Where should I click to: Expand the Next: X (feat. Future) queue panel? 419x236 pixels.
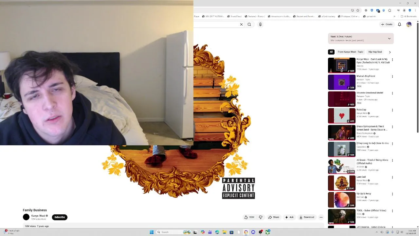pyautogui.click(x=389, y=39)
